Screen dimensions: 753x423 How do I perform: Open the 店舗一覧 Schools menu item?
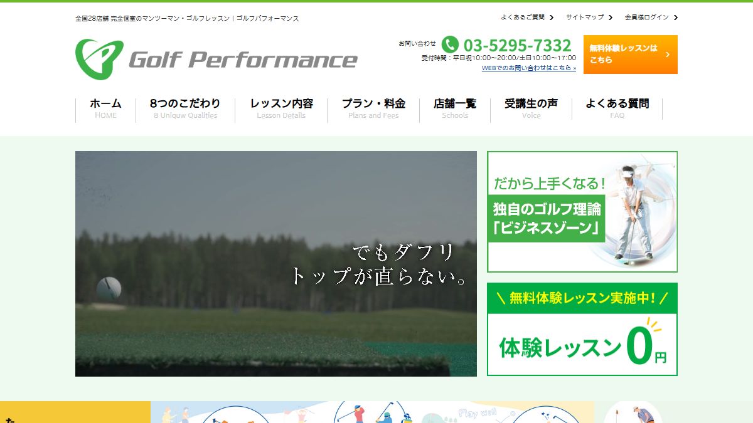coord(455,108)
